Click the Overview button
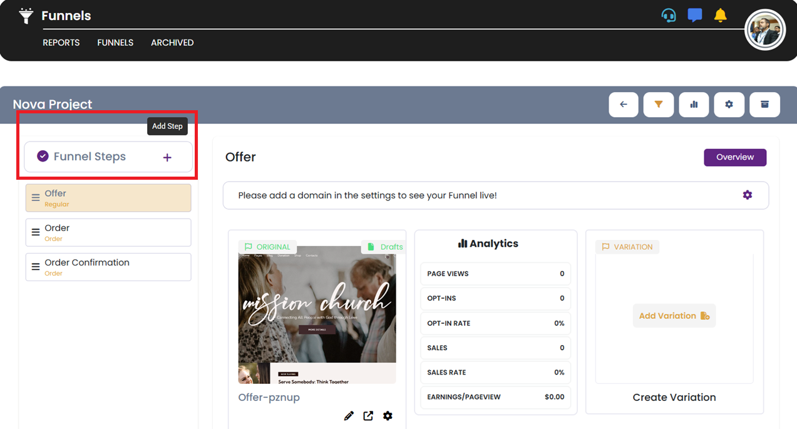The height and width of the screenshot is (429, 797). pos(734,157)
